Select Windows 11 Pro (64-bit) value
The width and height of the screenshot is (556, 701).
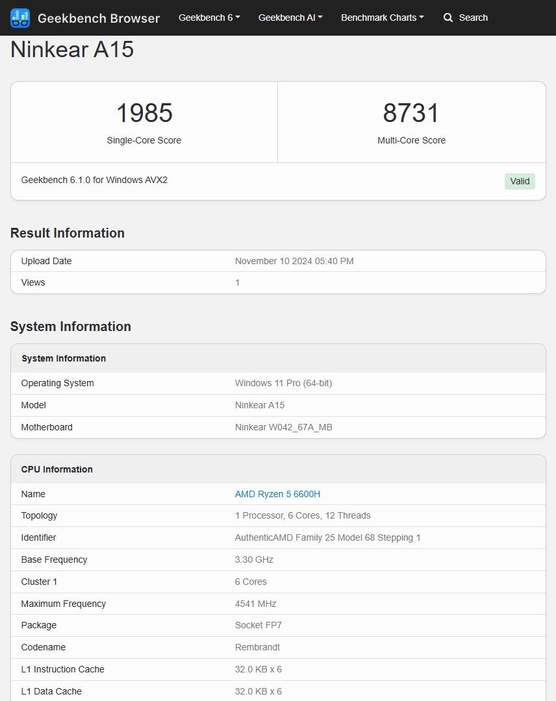[x=284, y=383]
